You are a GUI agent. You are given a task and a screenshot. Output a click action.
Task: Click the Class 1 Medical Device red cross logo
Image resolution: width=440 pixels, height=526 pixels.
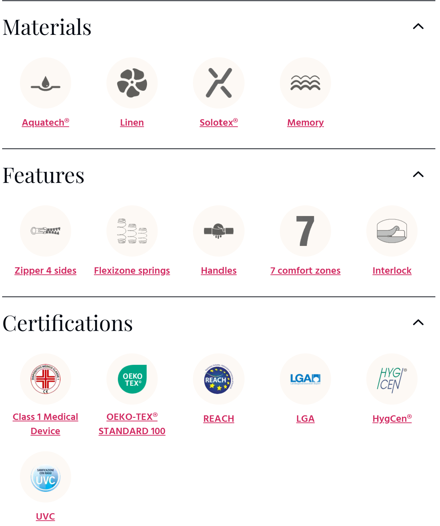[46, 379]
